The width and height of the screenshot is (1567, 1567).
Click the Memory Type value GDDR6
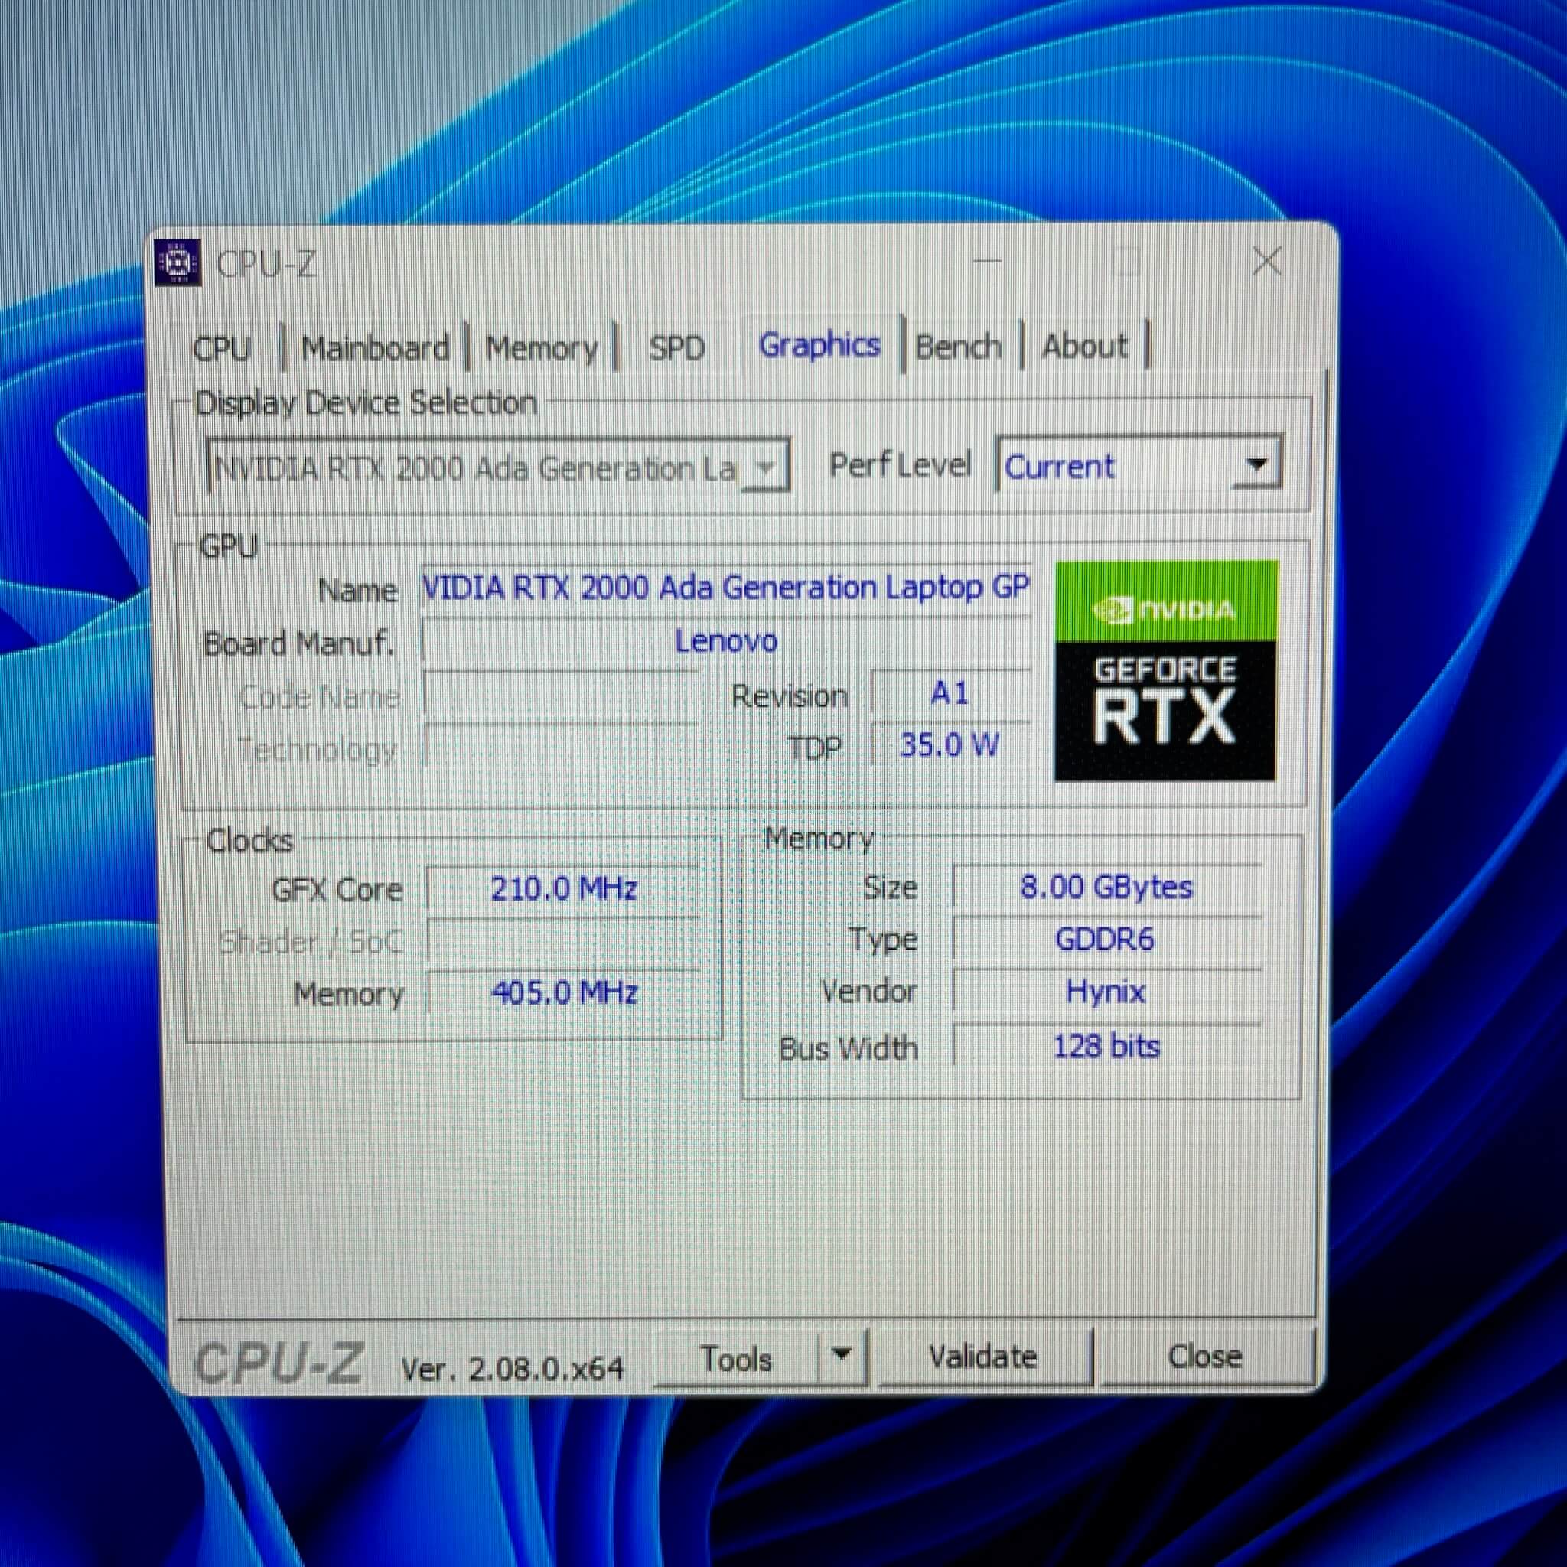(x=1106, y=938)
